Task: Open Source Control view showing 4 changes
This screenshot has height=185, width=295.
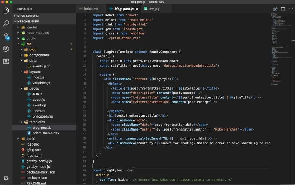Action: (x=6, y=35)
